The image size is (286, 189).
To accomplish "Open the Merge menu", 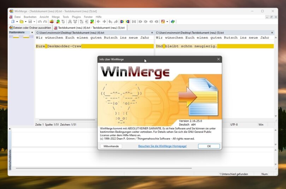I will [55, 17].
